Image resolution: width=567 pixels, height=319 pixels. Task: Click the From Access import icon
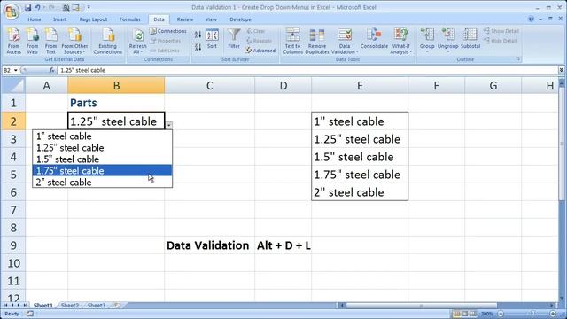tap(14, 41)
